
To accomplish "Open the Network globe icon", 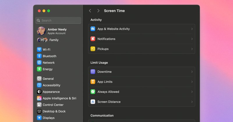I will coord(39,63).
